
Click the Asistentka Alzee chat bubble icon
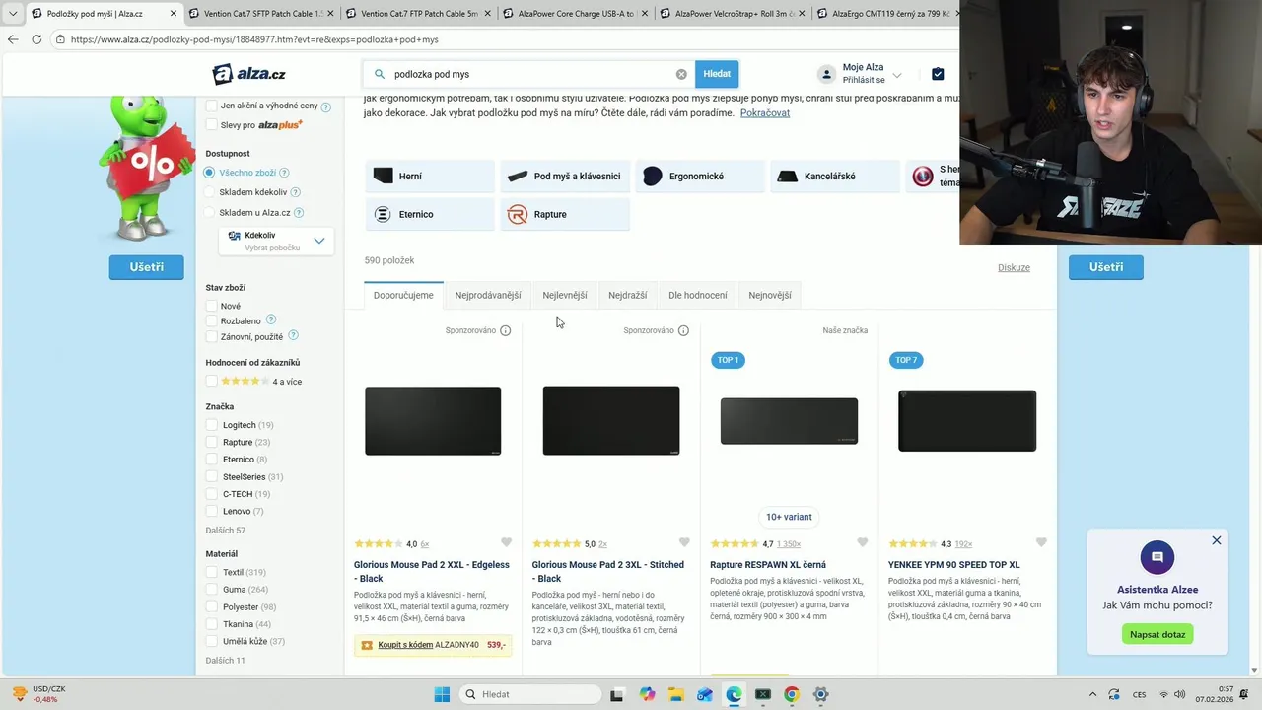[x=1157, y=557]
